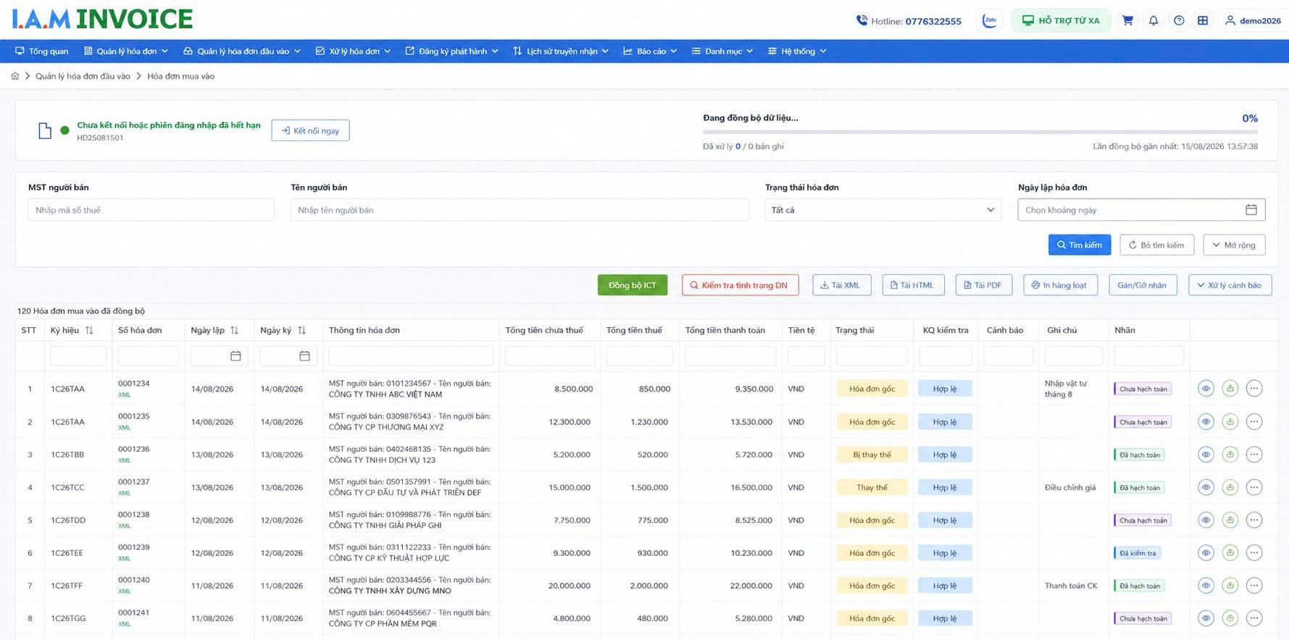Open the notification bell

click(x=1154, y=20)
